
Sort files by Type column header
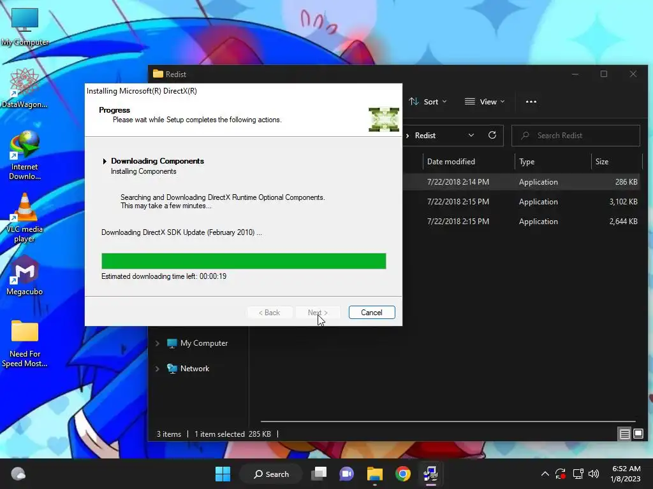[x=553, y=161]
